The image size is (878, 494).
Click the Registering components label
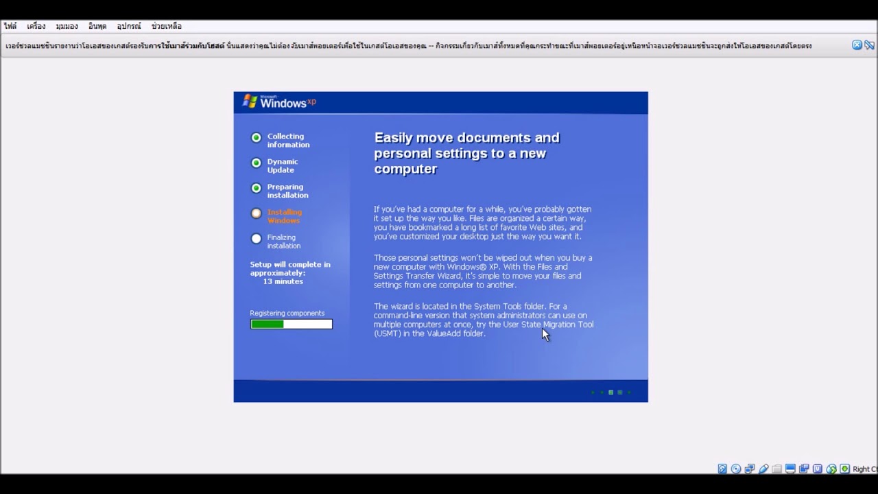287,313
